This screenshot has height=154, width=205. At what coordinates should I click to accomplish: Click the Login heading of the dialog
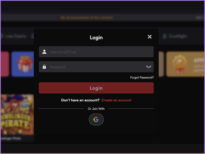[96, 37]
